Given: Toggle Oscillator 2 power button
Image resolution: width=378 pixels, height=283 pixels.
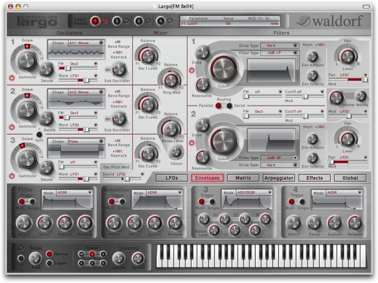Looking at the screenshot, I should [12, 127].
